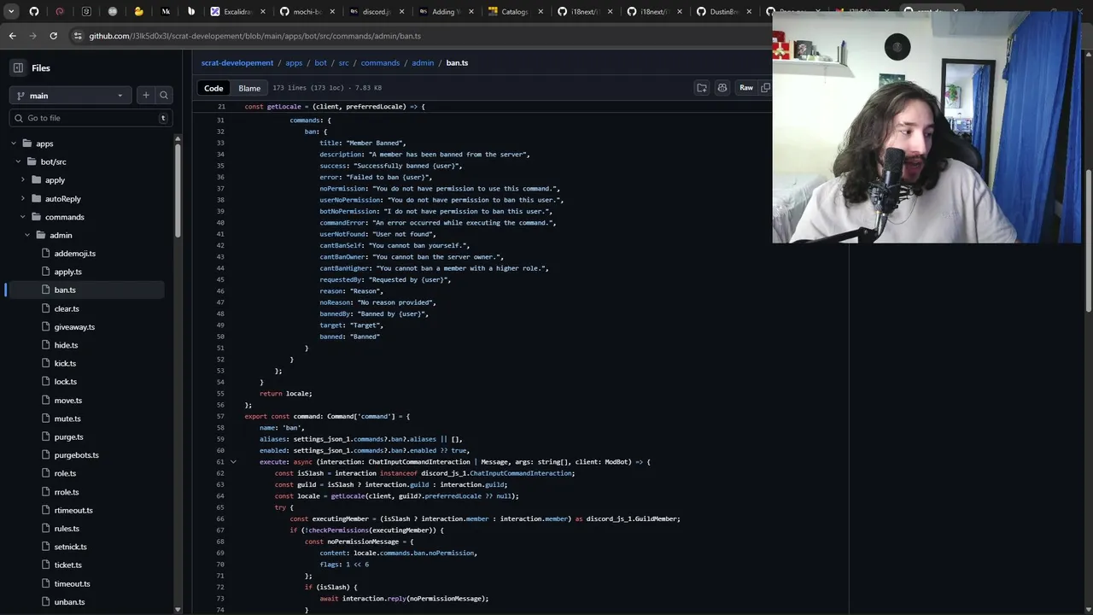Open move.ts in file tree
This screenshot has width=1093, height=615.
[x=68, y=401]
